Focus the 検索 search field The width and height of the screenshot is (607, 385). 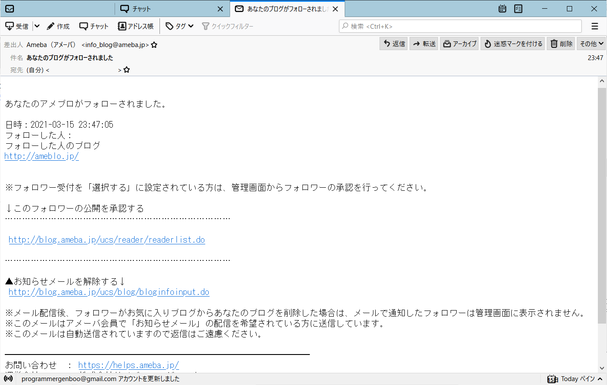(x=460, y=26)
